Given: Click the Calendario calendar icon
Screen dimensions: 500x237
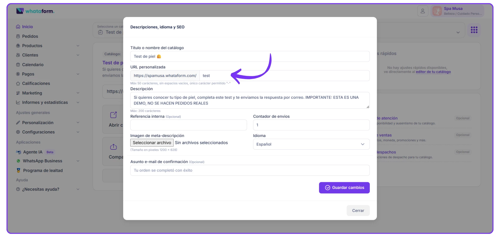Looking at the screenshot, I should 18,65.
